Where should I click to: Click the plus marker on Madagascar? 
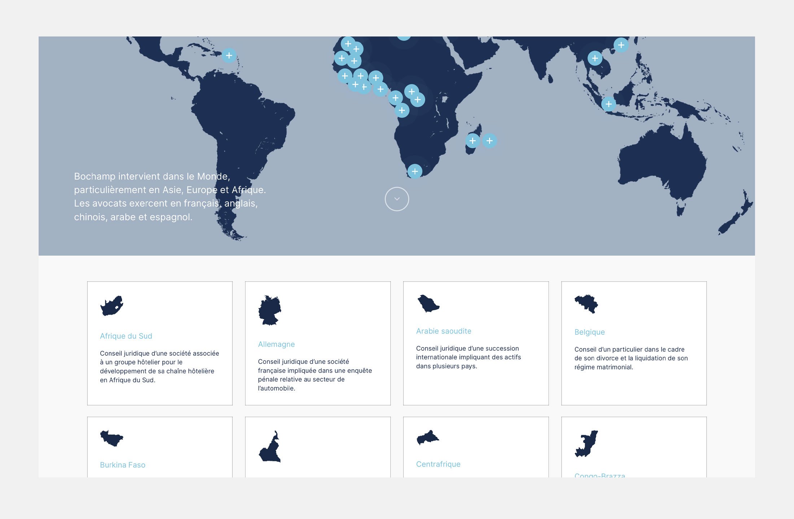(x=472, y=140)
